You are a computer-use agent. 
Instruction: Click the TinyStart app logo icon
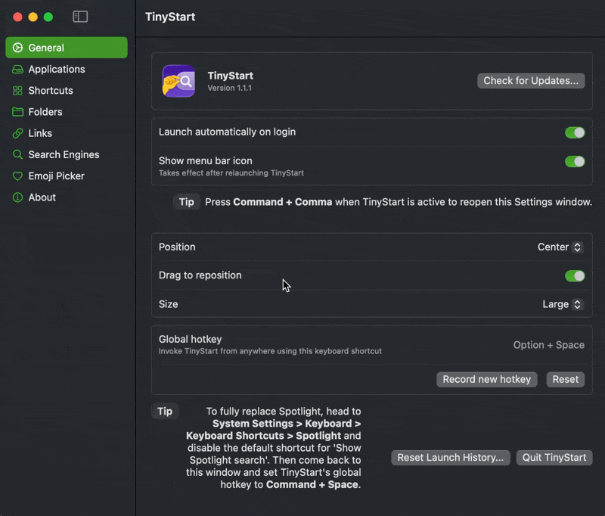click(x=178, y=81)
